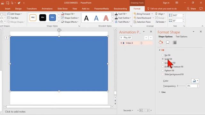Click the Transparency percent field
The image size is (205, 115).
point(192,86)
